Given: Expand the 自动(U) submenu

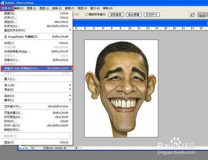Looking at the screenshot, I should pos(36,96).
